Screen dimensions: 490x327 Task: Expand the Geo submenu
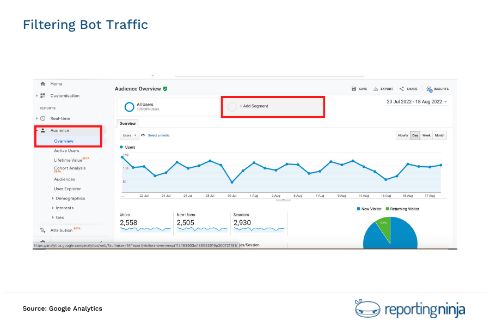[52, 217]
